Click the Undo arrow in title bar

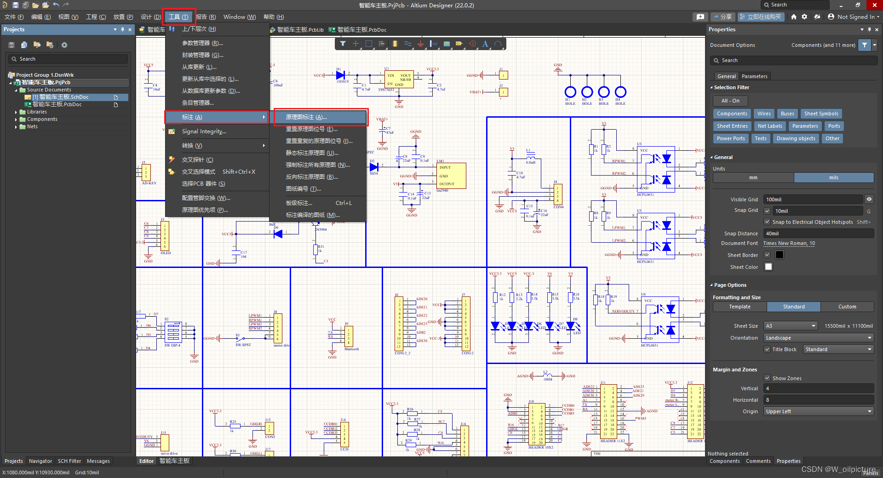56,5
